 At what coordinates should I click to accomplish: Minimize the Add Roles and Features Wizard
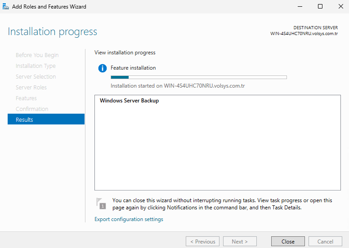[299, 7]
